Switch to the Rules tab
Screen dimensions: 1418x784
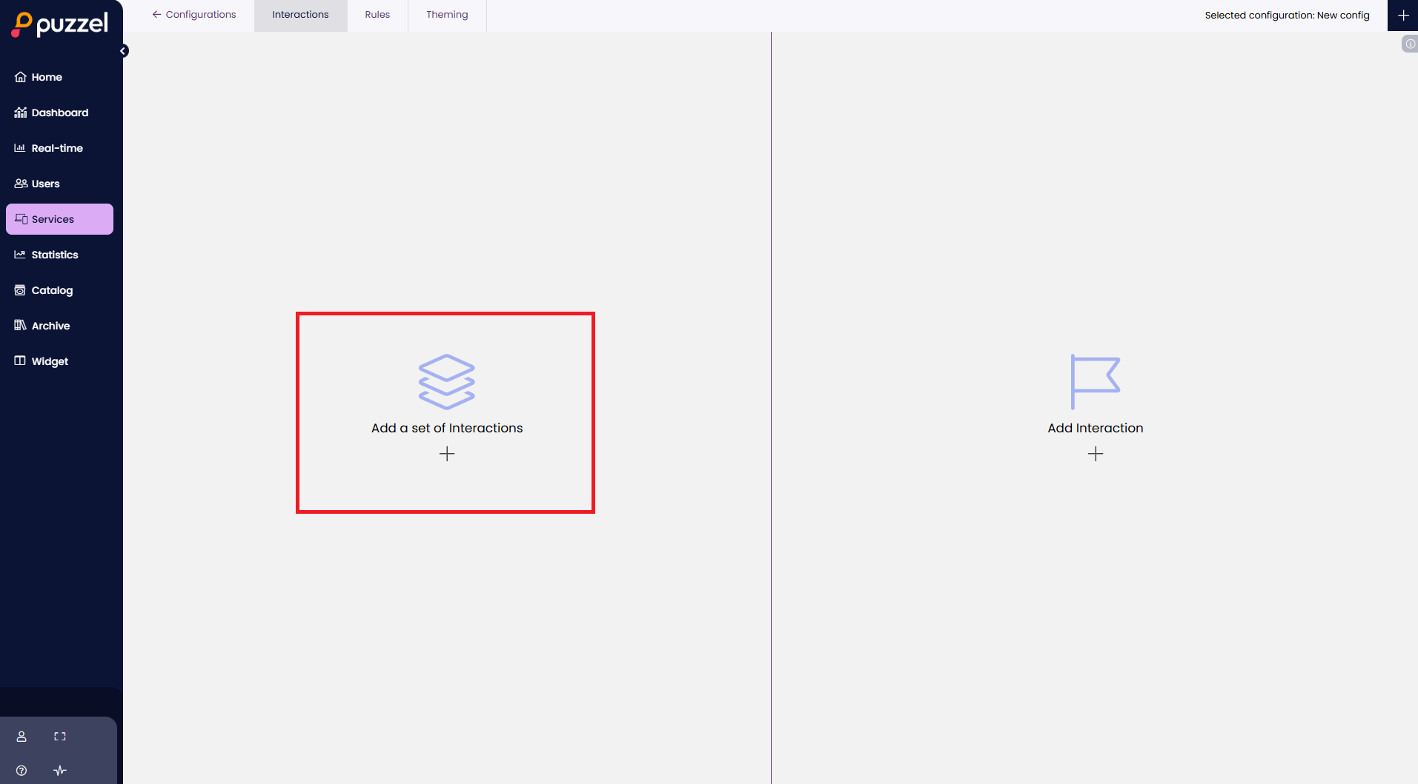377,15
